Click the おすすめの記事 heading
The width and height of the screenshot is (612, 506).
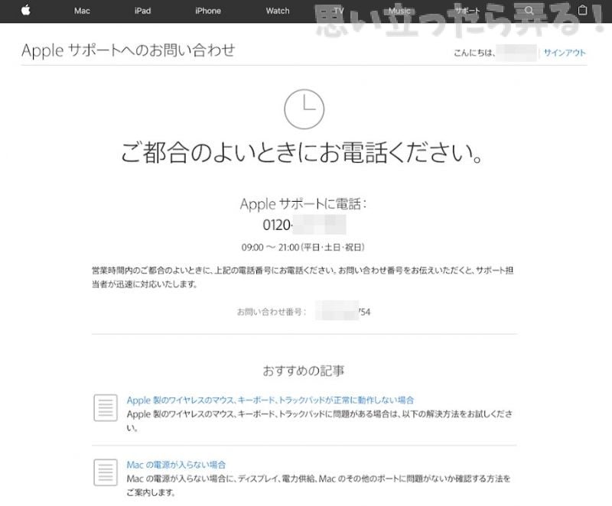click(304, 371)
